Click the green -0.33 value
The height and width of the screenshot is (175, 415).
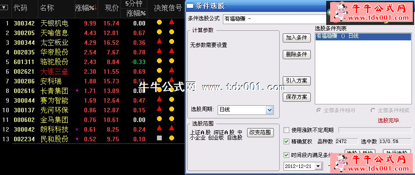(x=138, y=62)
